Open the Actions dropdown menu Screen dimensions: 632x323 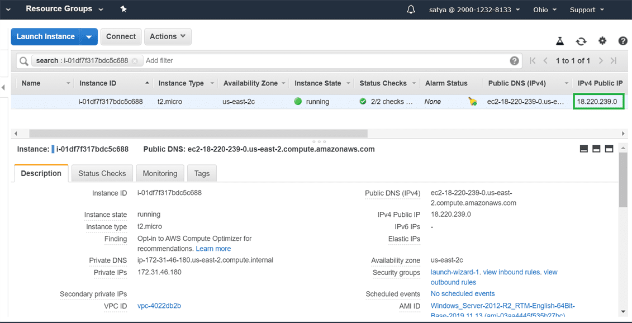coord(168,37)
